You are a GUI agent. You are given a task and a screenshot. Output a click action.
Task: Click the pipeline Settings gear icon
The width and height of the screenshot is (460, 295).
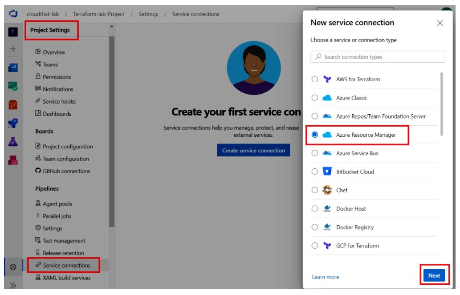pyautogui.click(x=38, y=227)
